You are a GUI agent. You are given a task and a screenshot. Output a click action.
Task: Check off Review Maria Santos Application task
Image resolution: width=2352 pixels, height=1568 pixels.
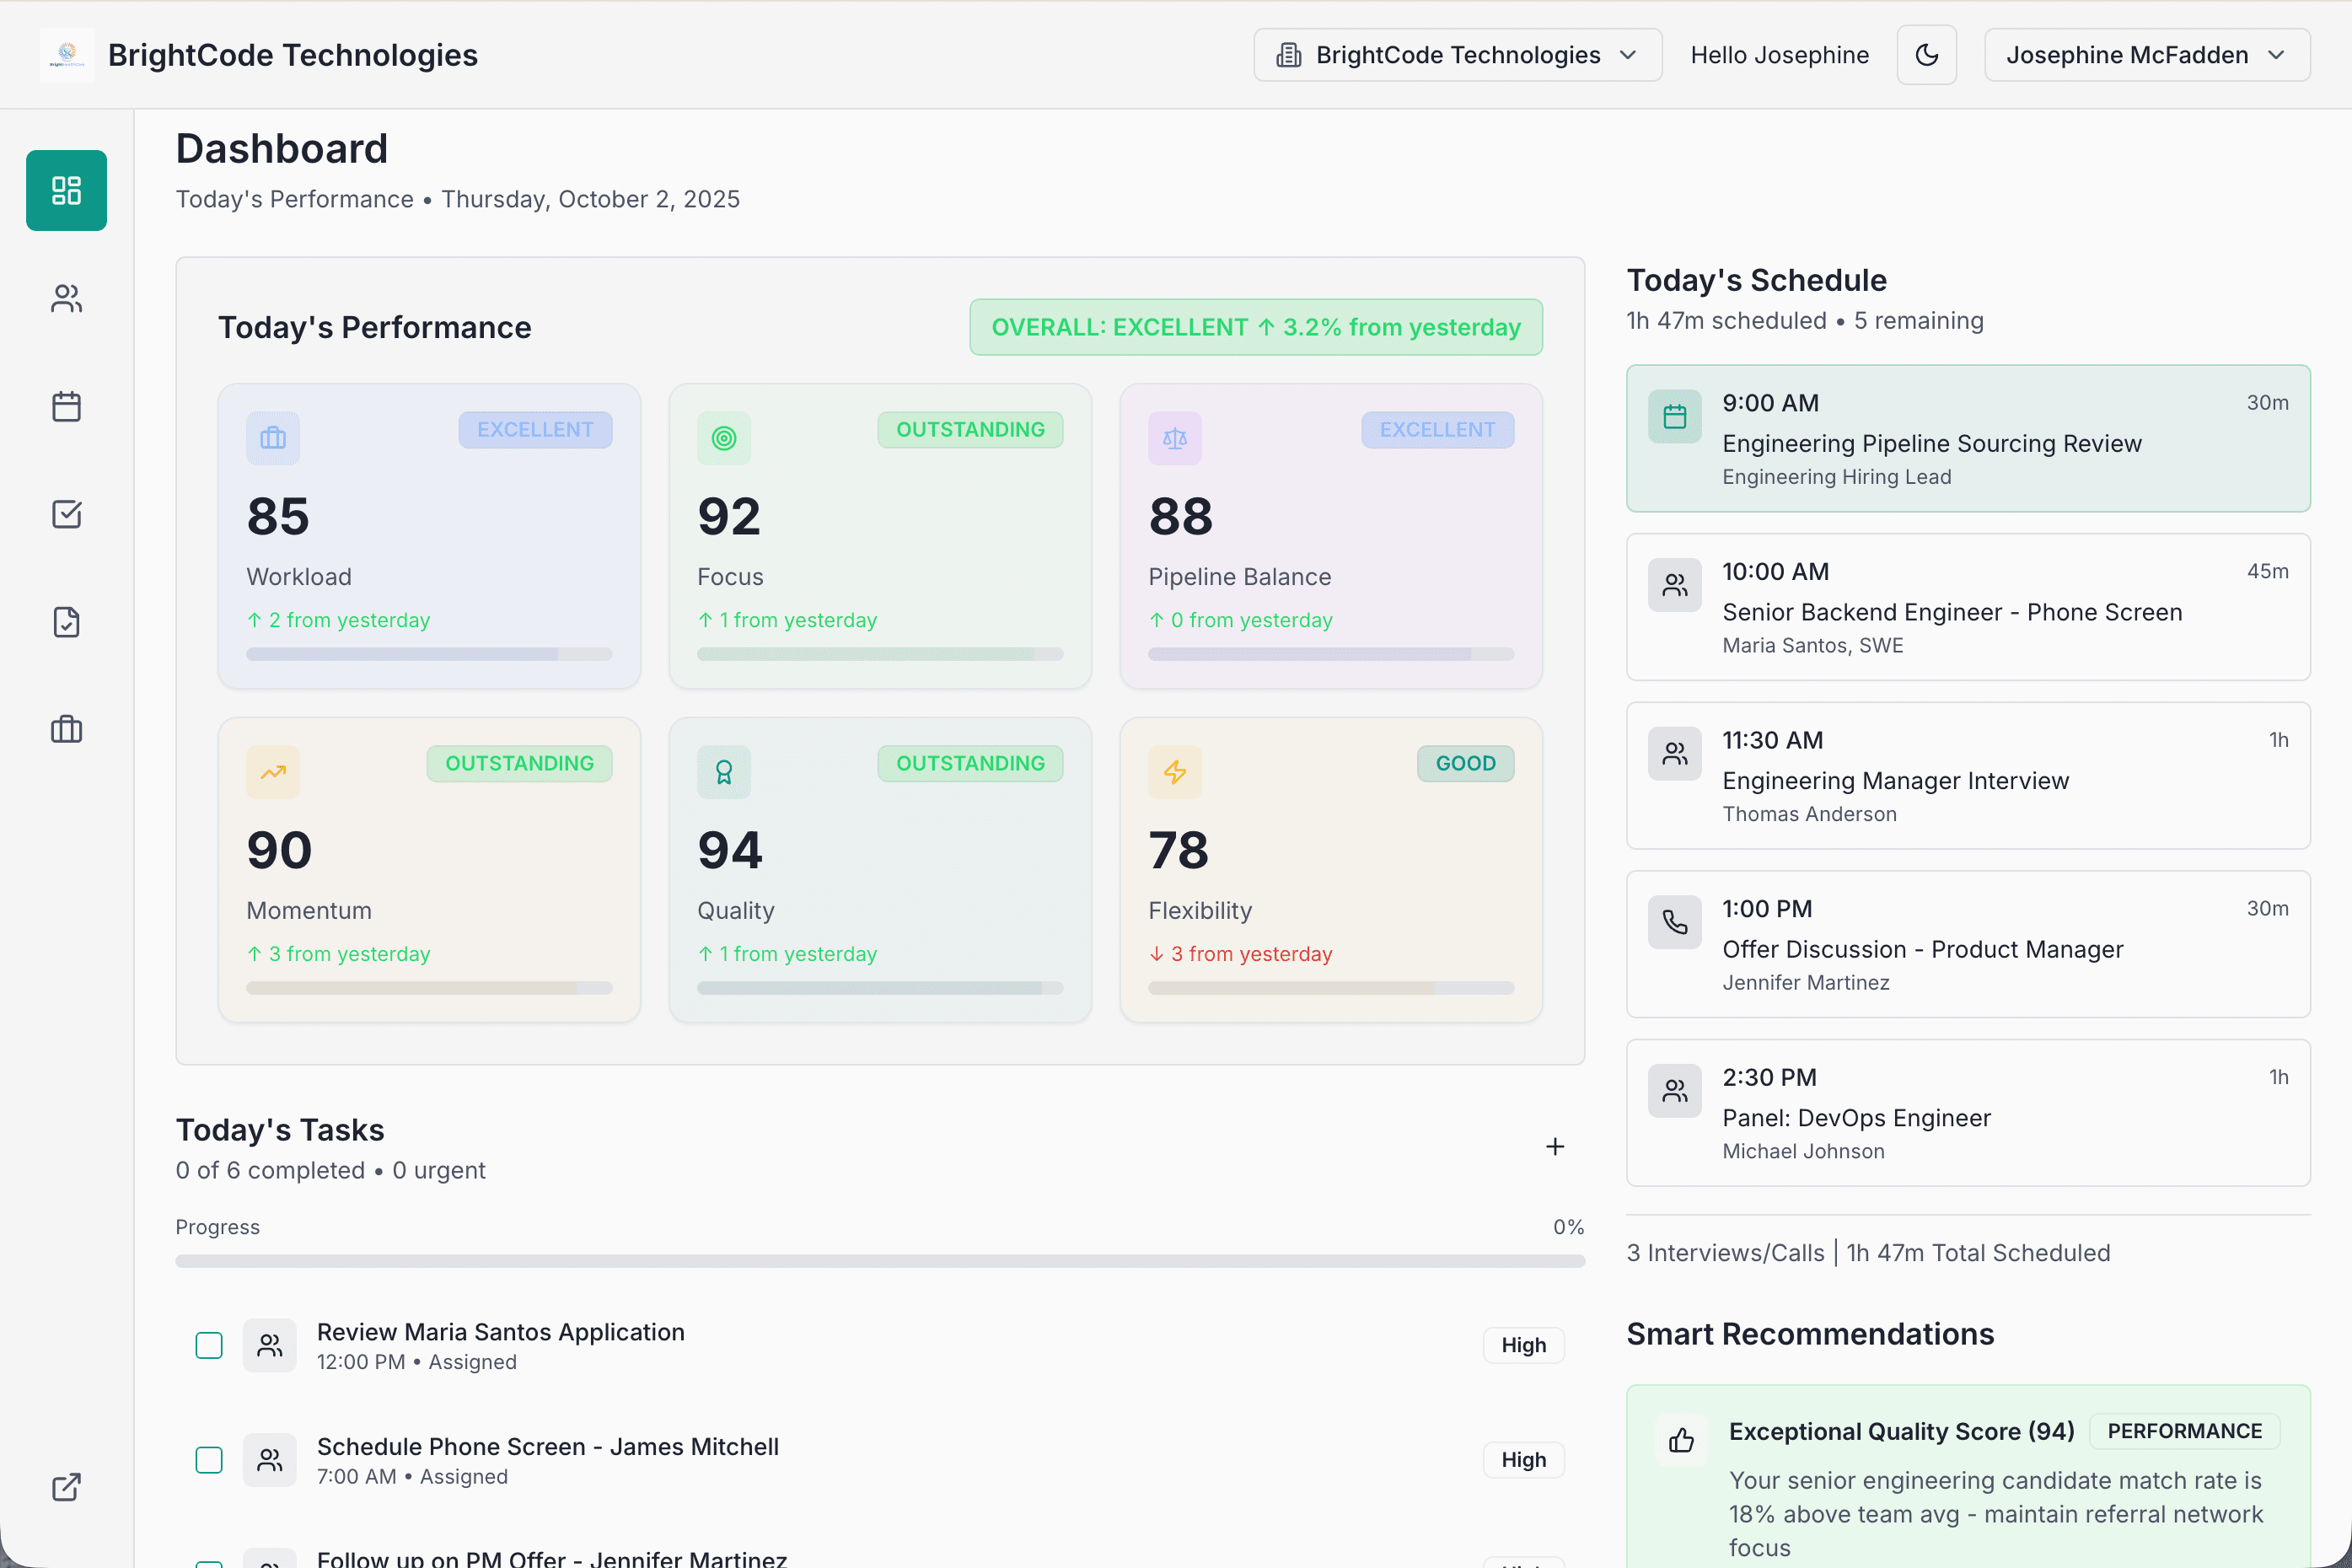pyautogui.click(x=209, y=1345)
